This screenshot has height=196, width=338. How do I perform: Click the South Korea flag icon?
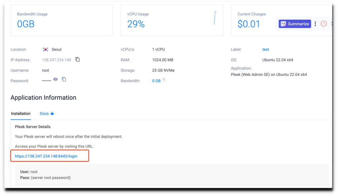[x=46, y=49]
